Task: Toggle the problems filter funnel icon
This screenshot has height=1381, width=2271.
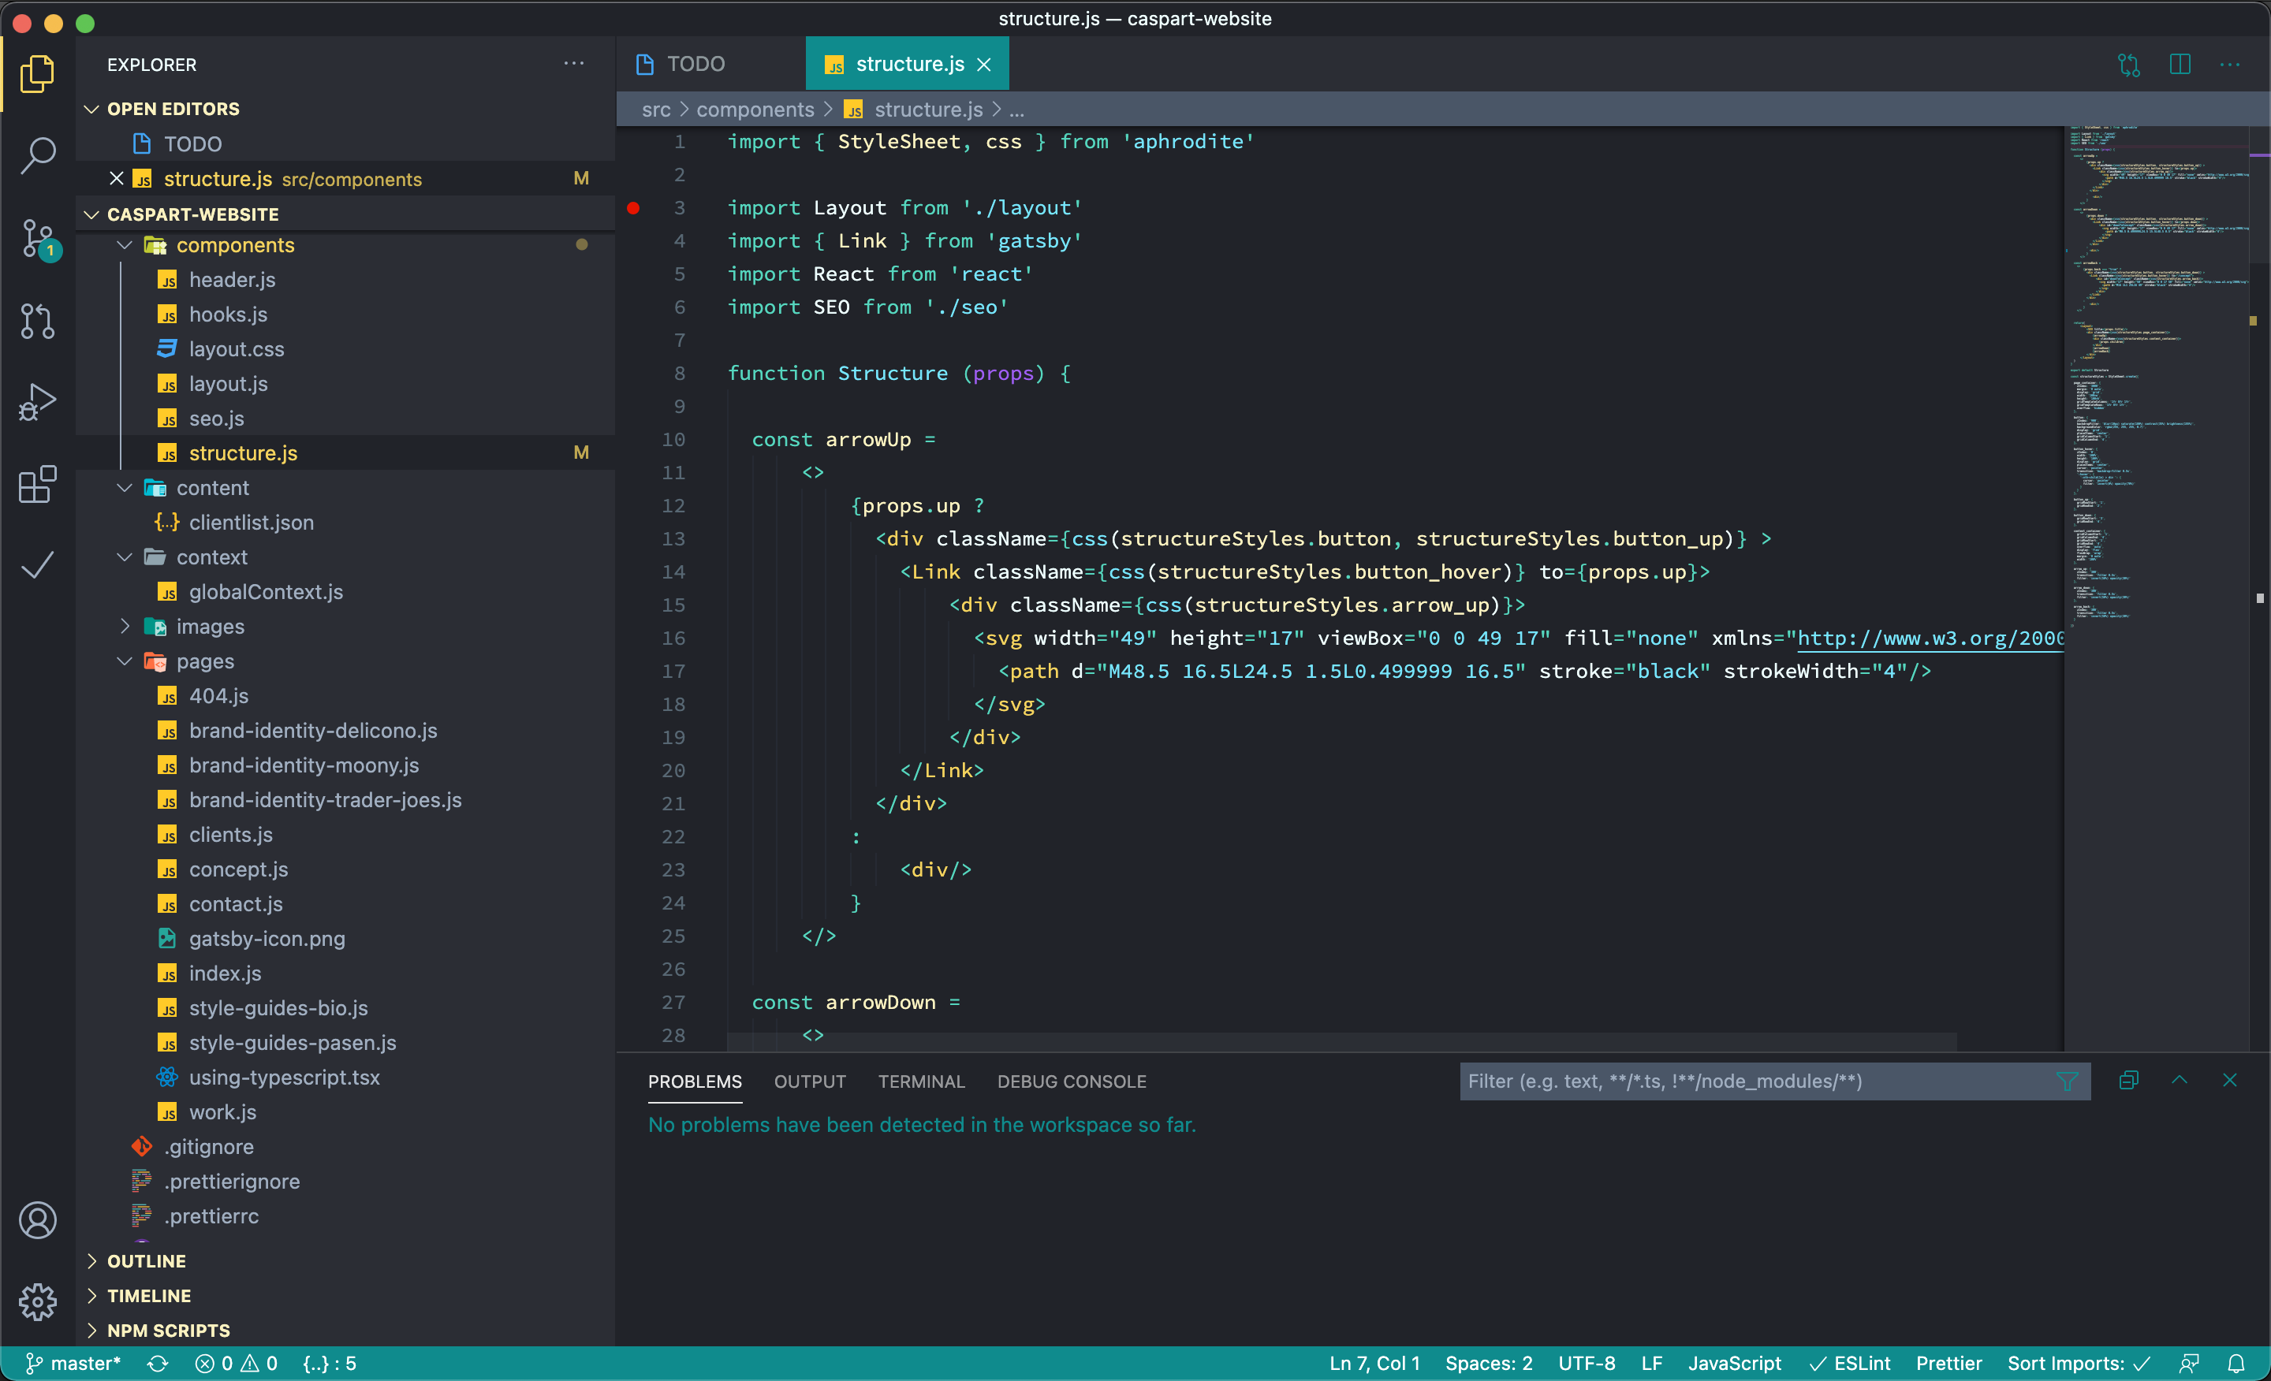Action: click(2067, 1081)
